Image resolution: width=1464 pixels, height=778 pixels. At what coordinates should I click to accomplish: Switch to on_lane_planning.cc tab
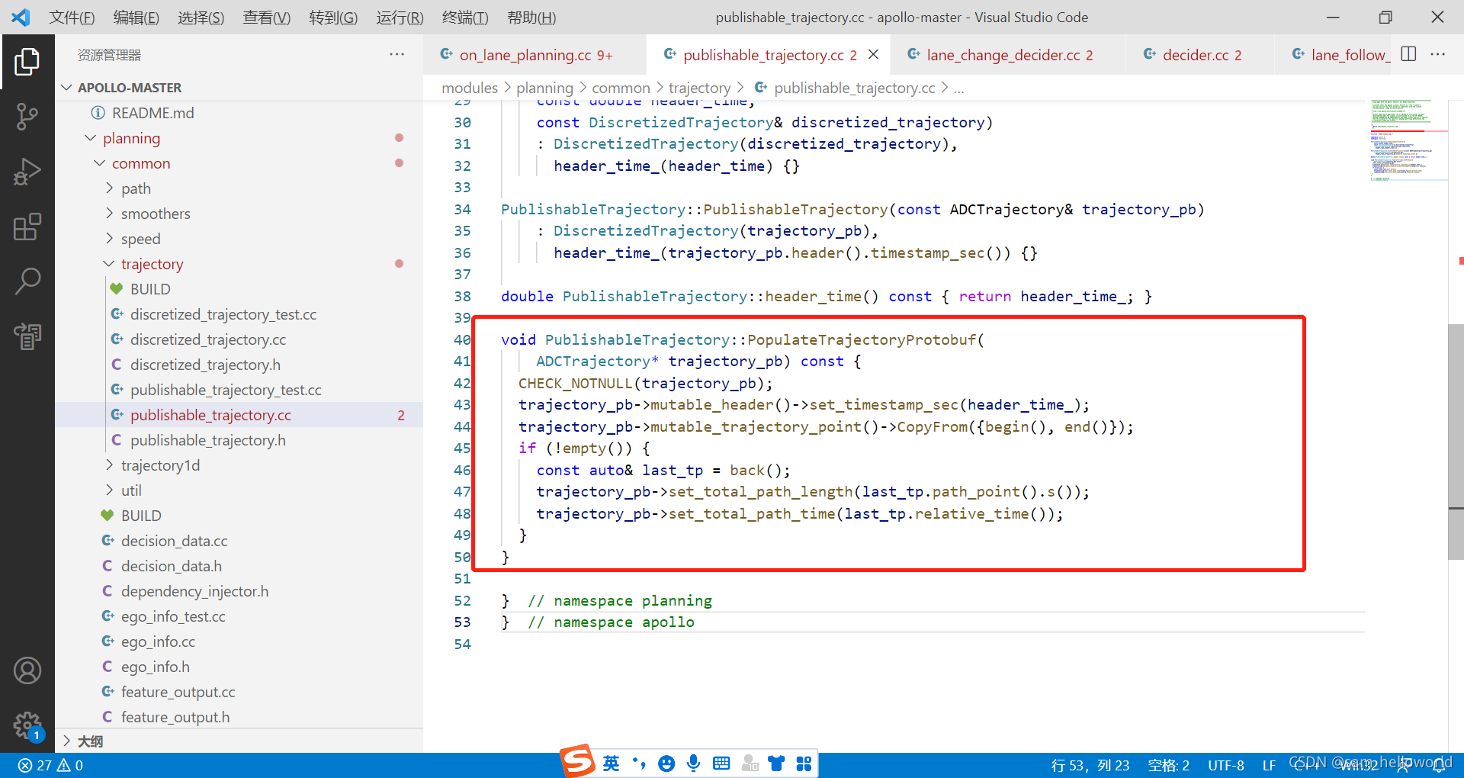[x=535, y=54]
